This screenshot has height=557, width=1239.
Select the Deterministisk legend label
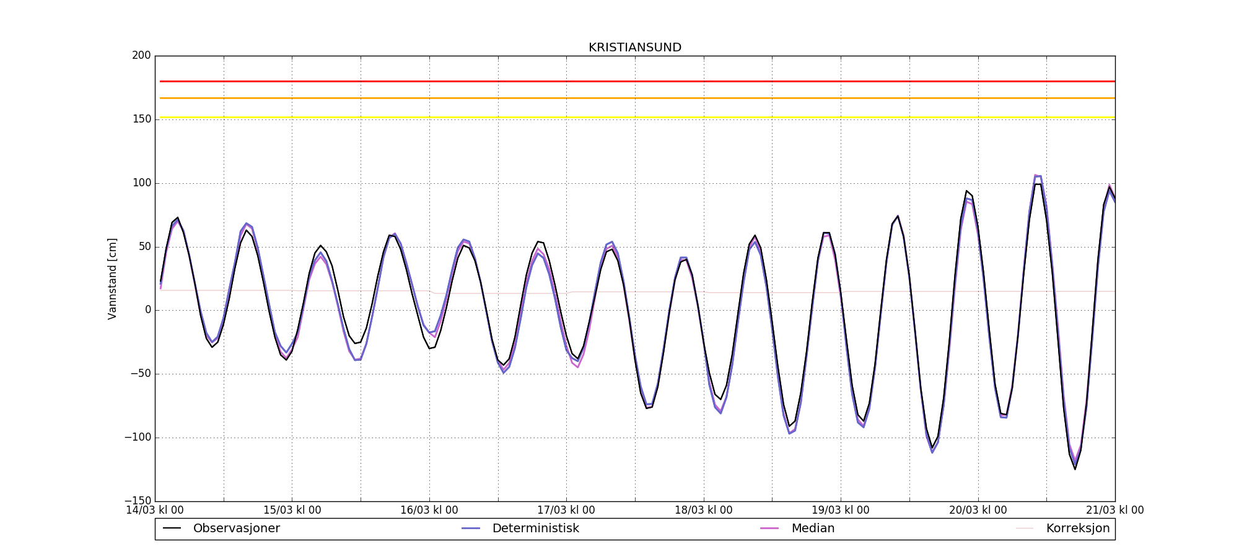[535, 529]
